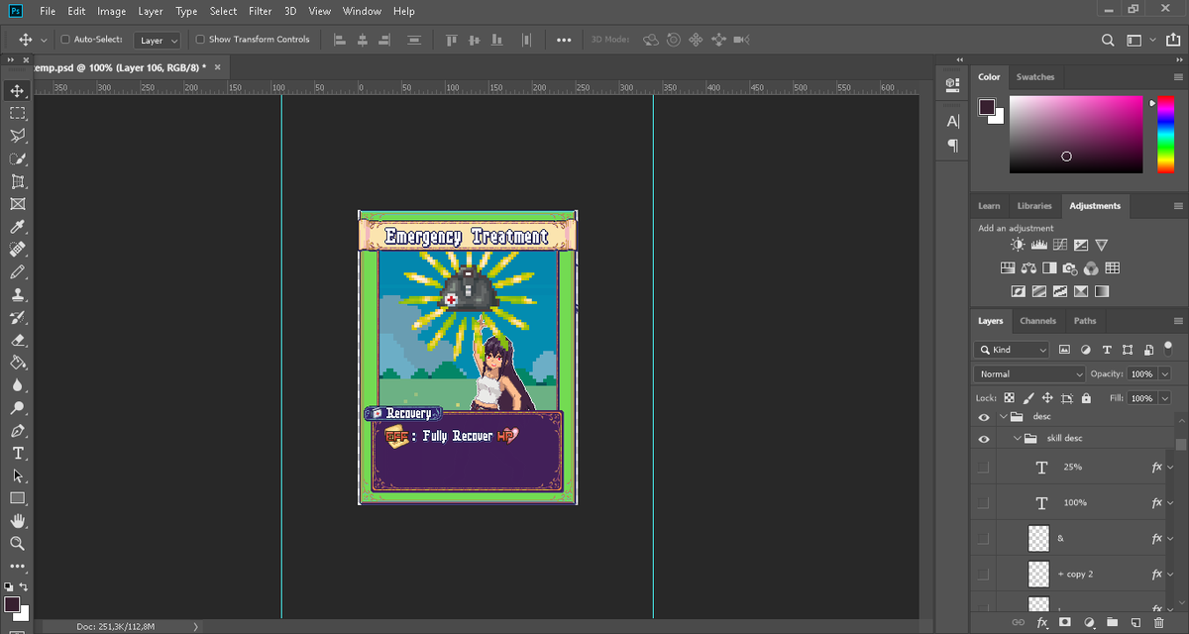
Task: Select the Clone Stamp tool
Action: click(17, 295)
